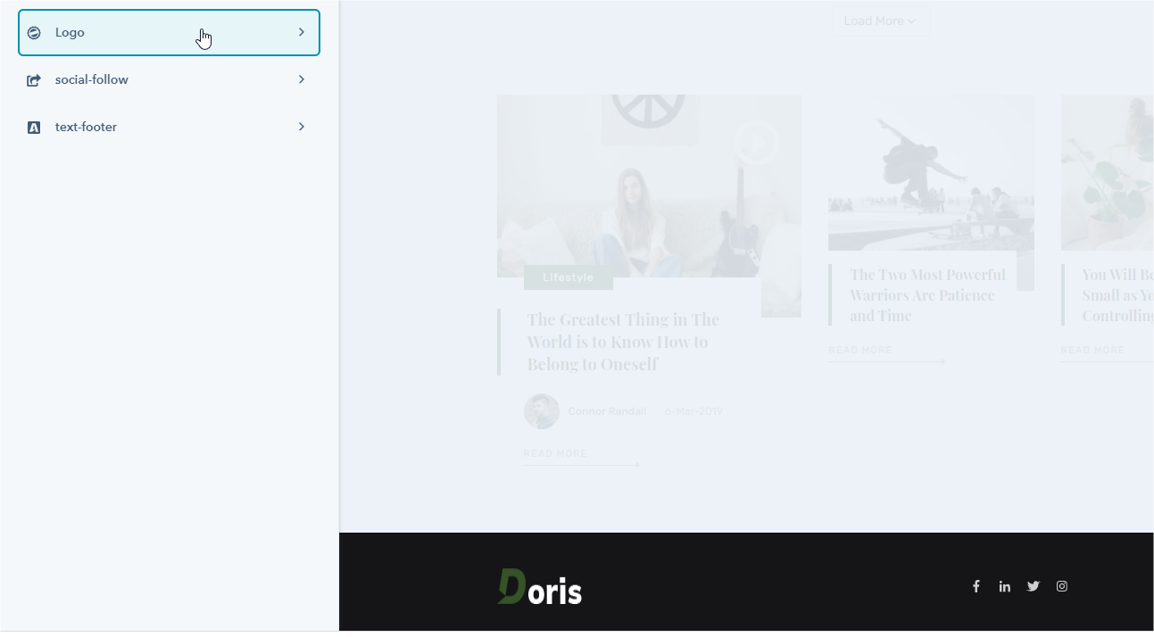Screen dimensions: 1154x637
Task: Open 'The Greatest Thing in The World' post title
Action: 623,342
